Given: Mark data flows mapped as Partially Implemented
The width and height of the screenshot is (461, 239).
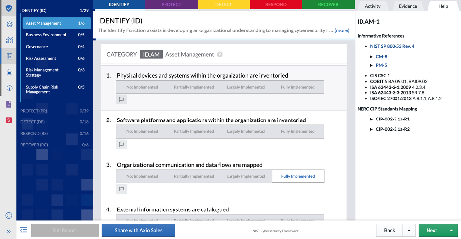Looking at the screenshot, I should point(194,176).
